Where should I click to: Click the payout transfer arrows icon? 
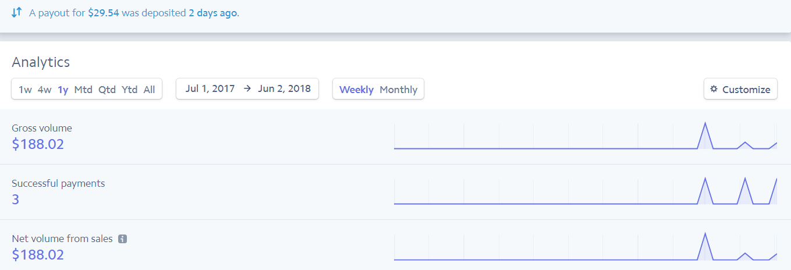[16, 12]
